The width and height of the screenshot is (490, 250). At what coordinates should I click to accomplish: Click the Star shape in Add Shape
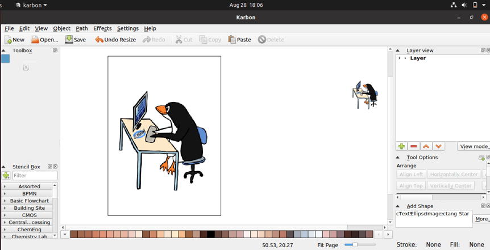[464, 214]
